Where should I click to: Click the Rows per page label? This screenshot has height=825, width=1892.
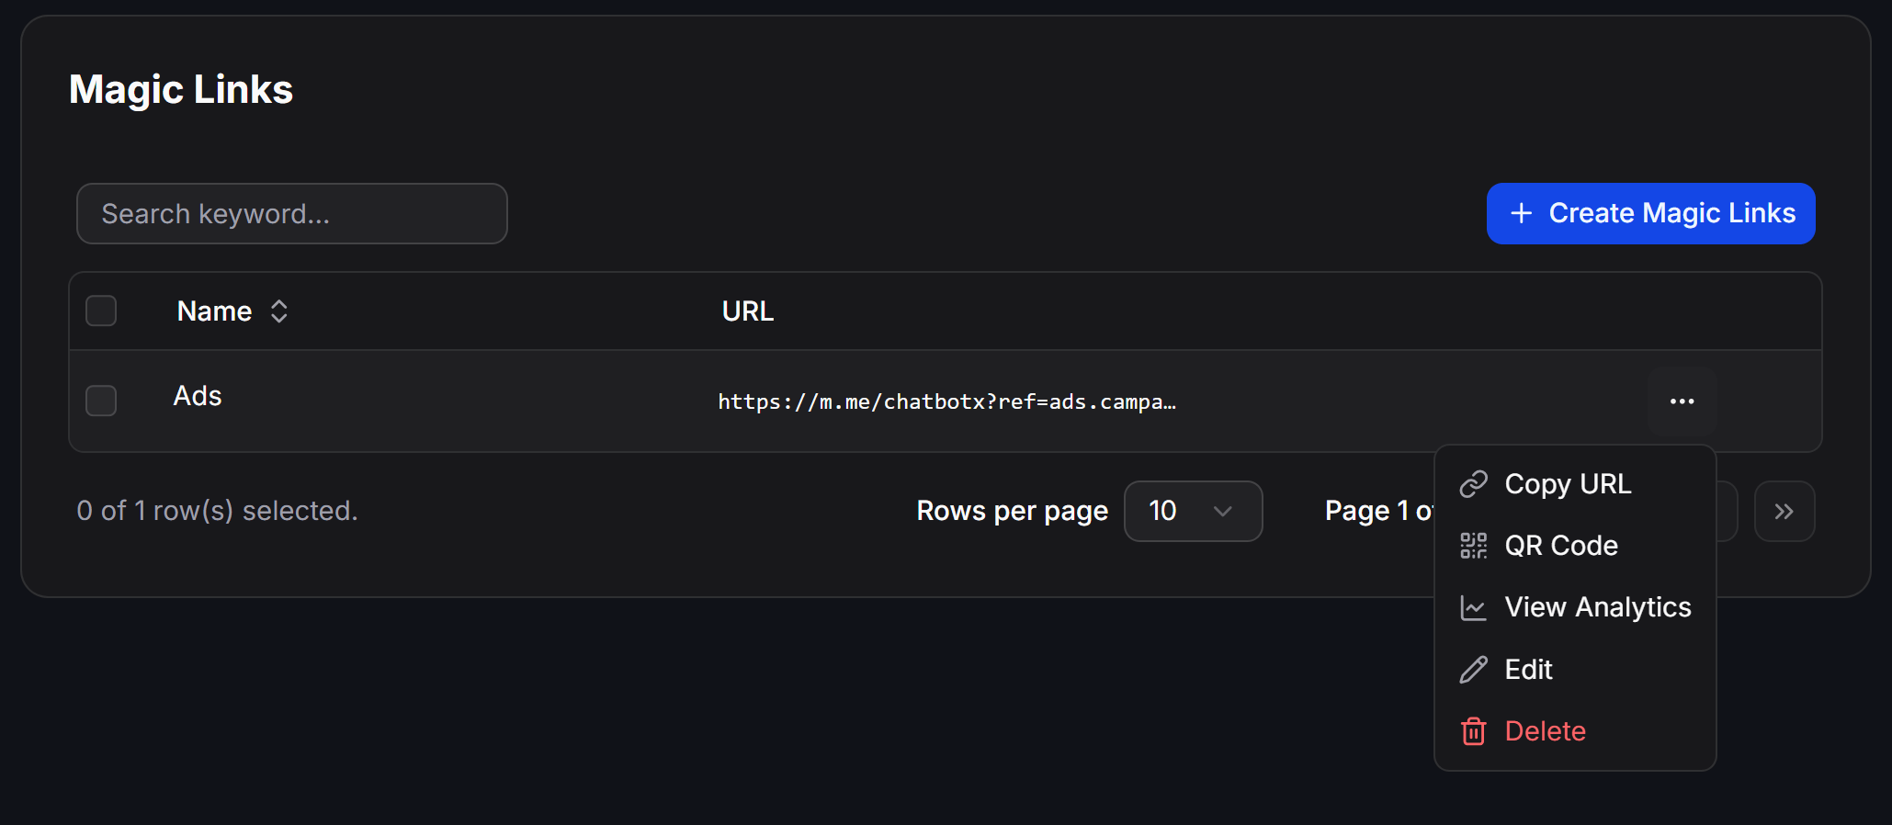point(1012,511)
